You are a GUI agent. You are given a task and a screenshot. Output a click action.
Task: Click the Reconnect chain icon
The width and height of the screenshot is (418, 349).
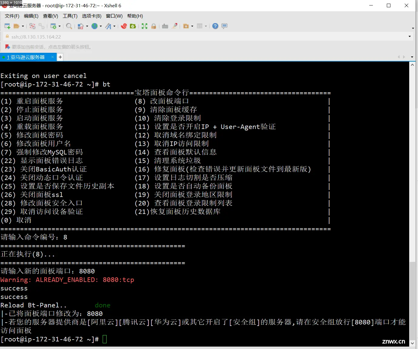coord(41,26)
